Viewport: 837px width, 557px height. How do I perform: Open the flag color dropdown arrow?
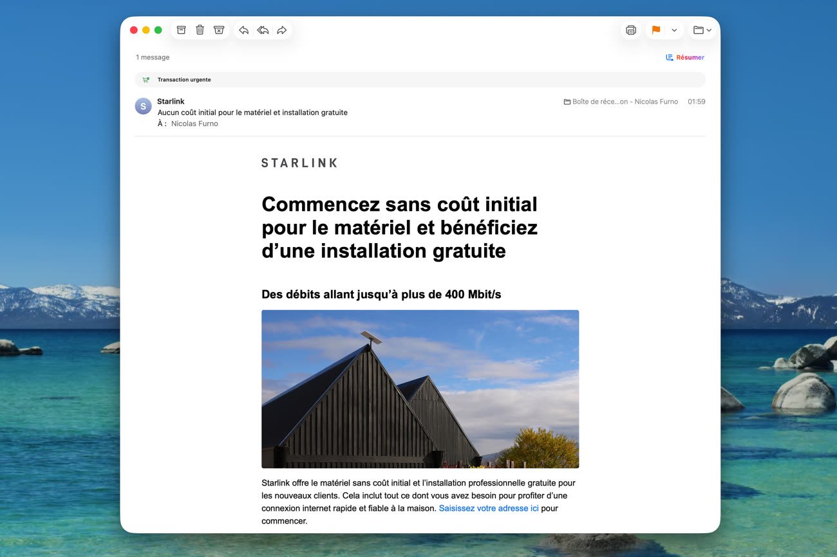point(674,30)
